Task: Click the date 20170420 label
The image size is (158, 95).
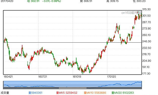Action: (7, 1)
